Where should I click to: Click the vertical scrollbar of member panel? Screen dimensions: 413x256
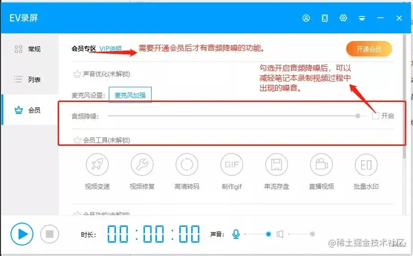[x=404, y=96]
